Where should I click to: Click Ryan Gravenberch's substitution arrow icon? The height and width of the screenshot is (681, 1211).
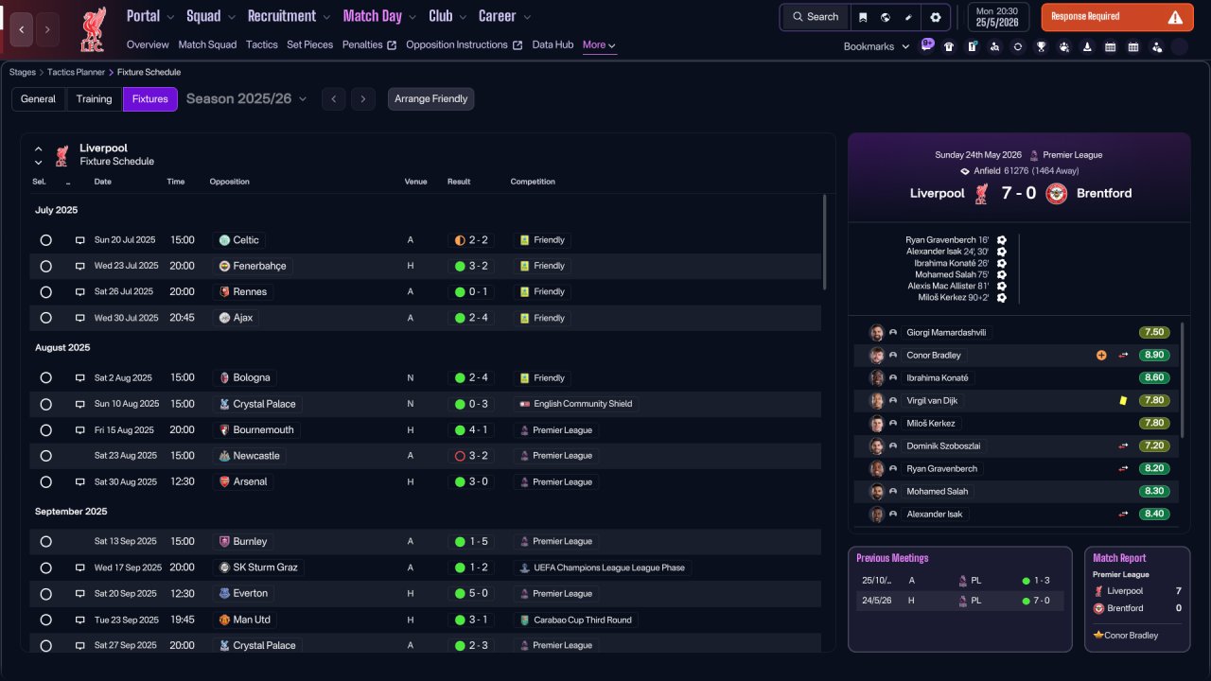click(1124, 469)
